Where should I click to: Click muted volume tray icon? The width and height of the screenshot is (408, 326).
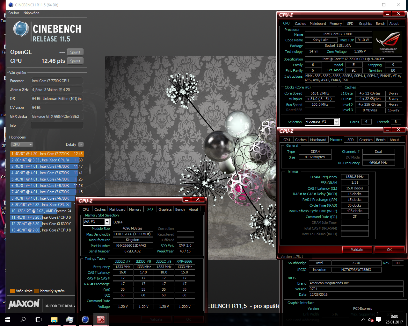pos(371,320)
